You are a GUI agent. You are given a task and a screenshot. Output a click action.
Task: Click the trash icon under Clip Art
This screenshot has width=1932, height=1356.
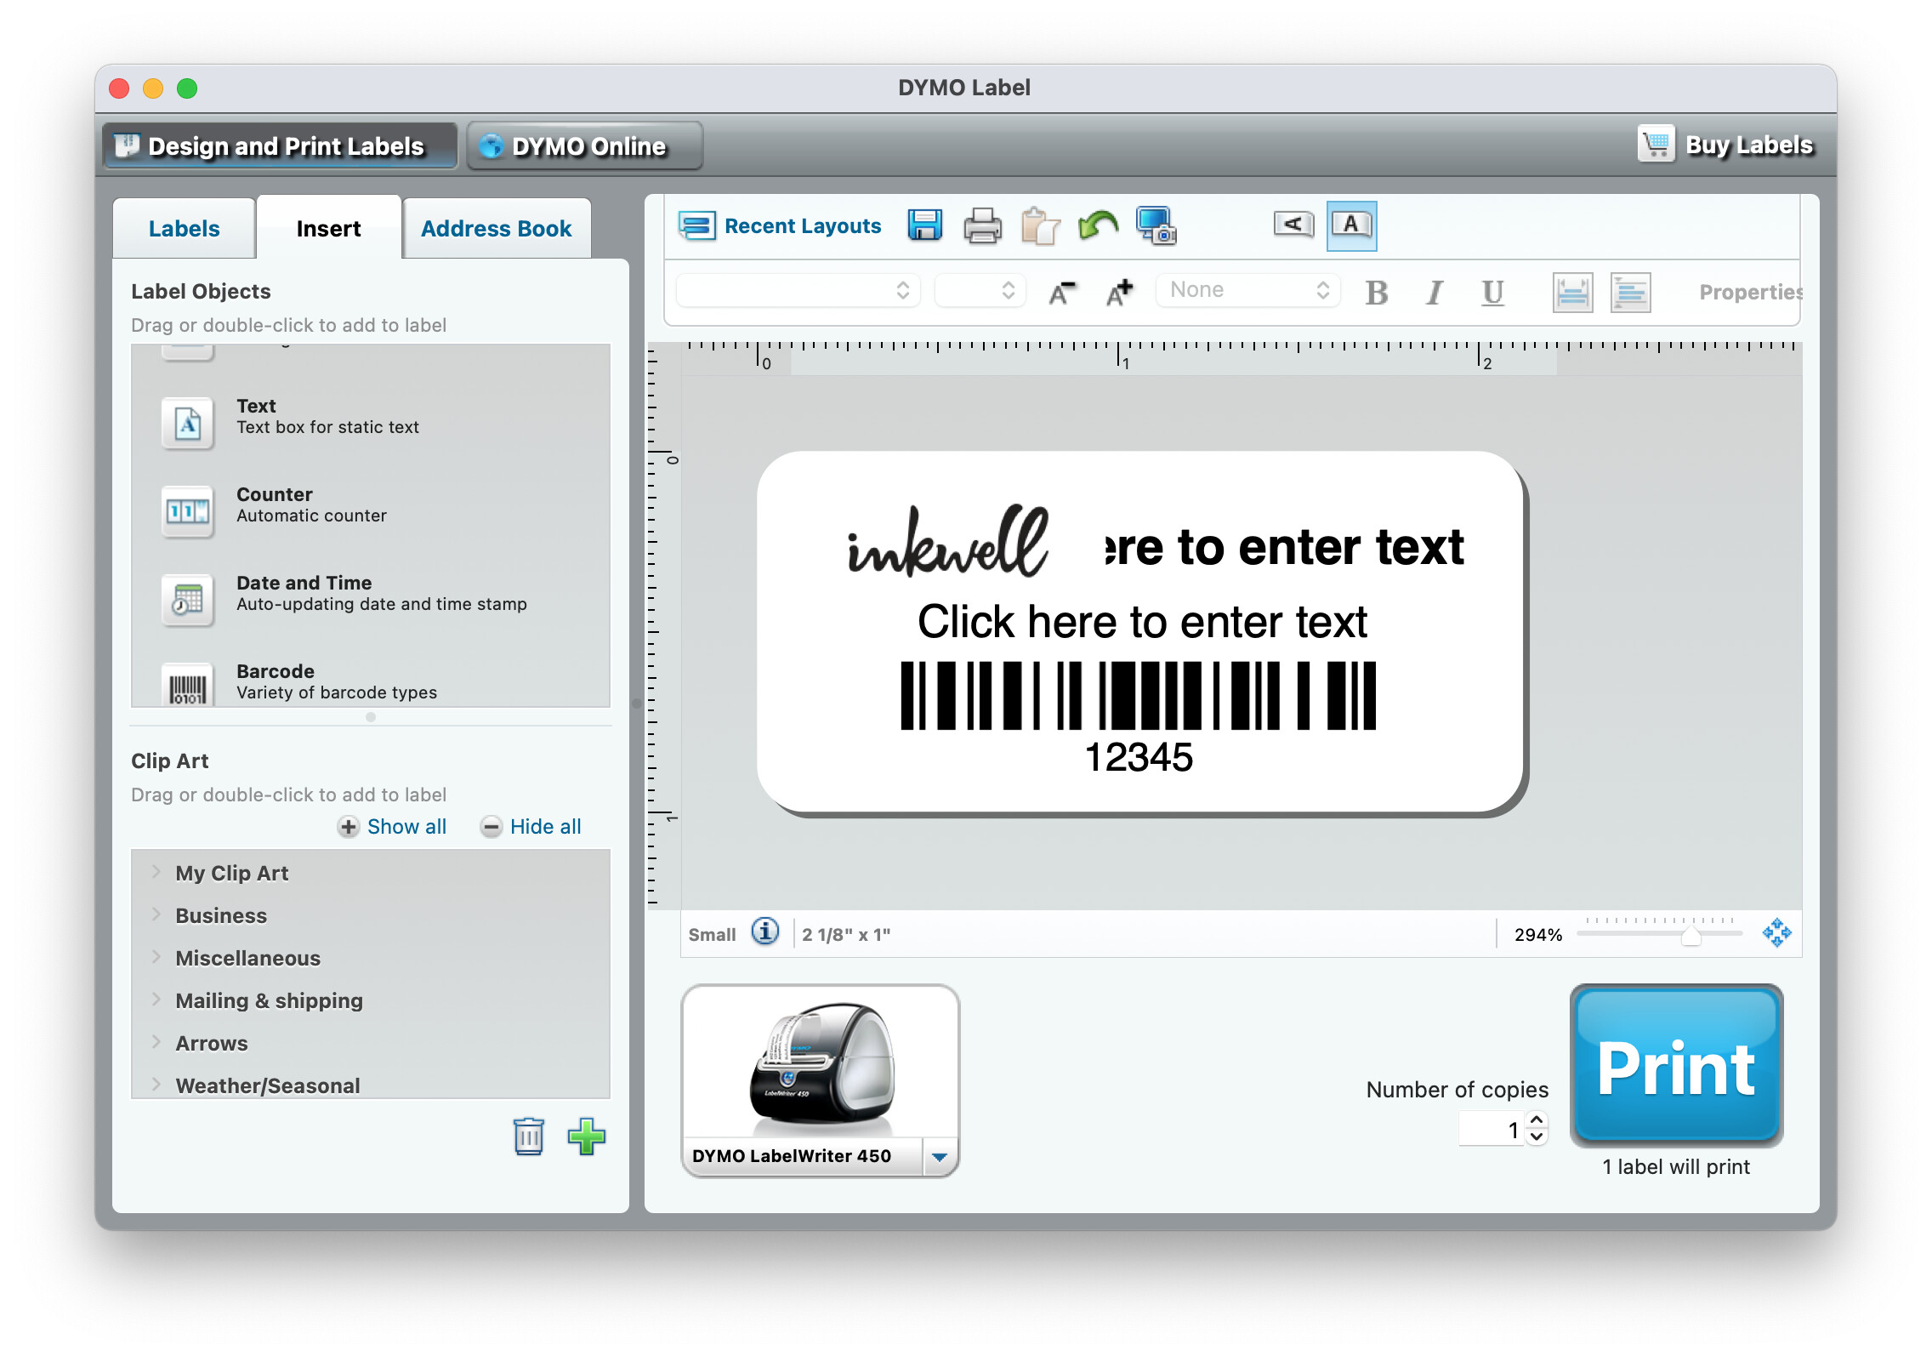click(x=528, y=1137)
